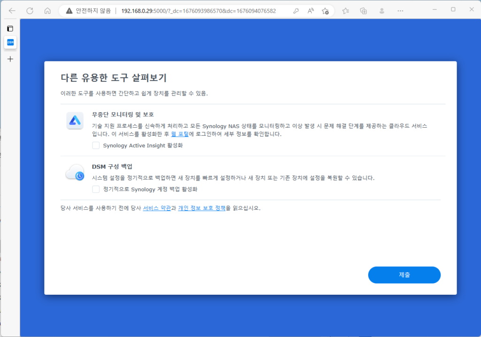The height and width of the screenshot is (337, 481).
Task: Click the DSM config backup cloud icon
Action: tap(75, 173)
